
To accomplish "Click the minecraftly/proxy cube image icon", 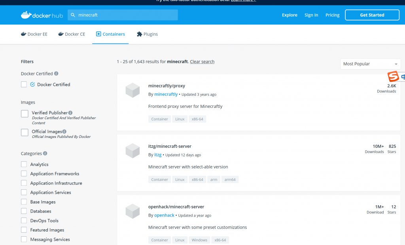I will pyautogui.click(x=132, y=90).
